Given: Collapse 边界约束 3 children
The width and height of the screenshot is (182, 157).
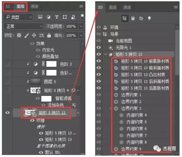Looking at the screenshot, I should [110, 109].
